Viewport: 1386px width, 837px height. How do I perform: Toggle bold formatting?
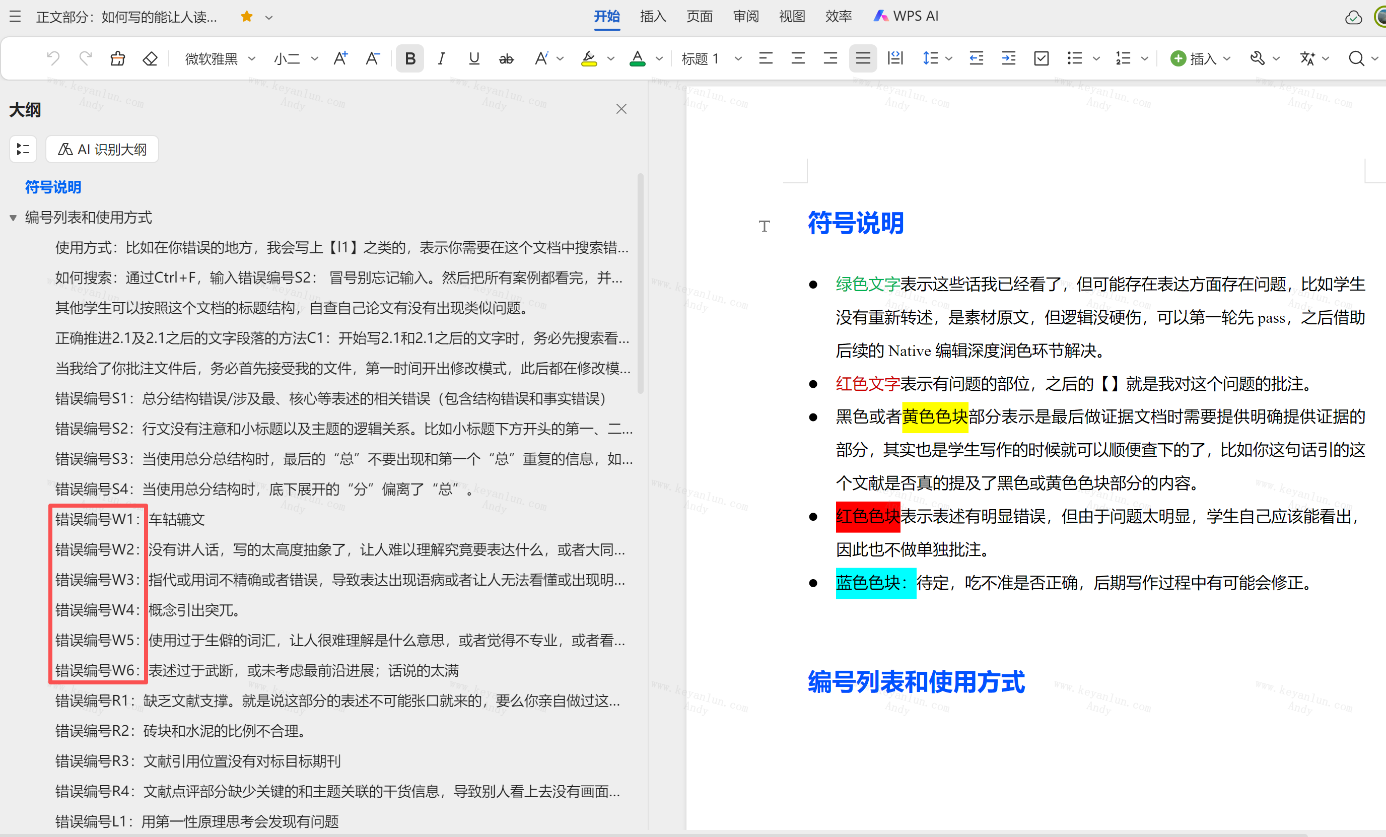tap(410, 58)
